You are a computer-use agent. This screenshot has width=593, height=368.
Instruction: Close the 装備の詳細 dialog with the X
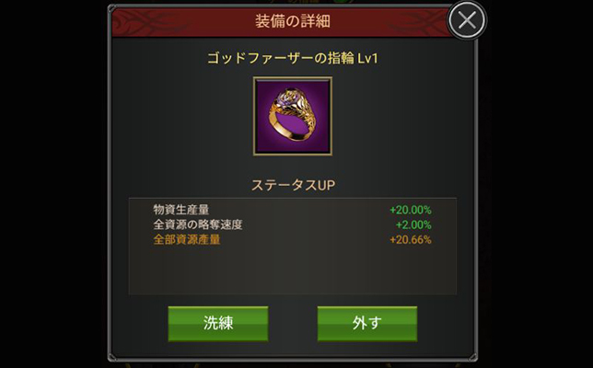(x=467, y=21)
